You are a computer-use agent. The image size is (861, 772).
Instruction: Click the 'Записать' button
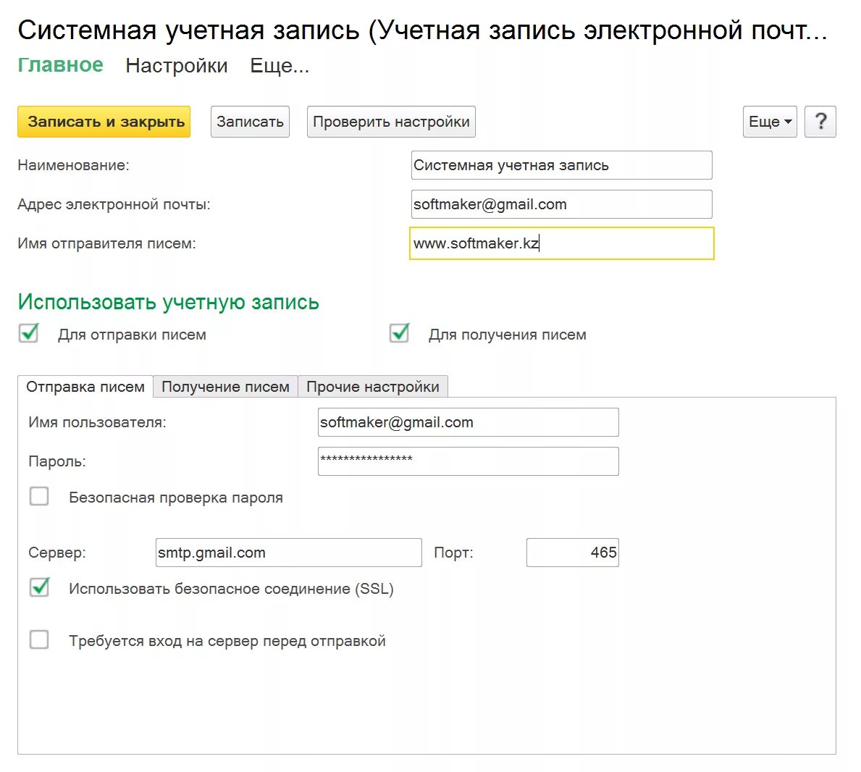coord(250,122)
